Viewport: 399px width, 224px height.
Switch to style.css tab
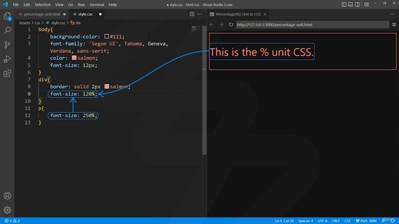[x=85, y=14]
